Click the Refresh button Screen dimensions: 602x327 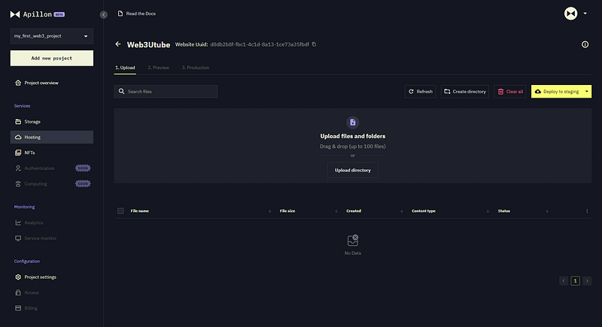point(420,92)
